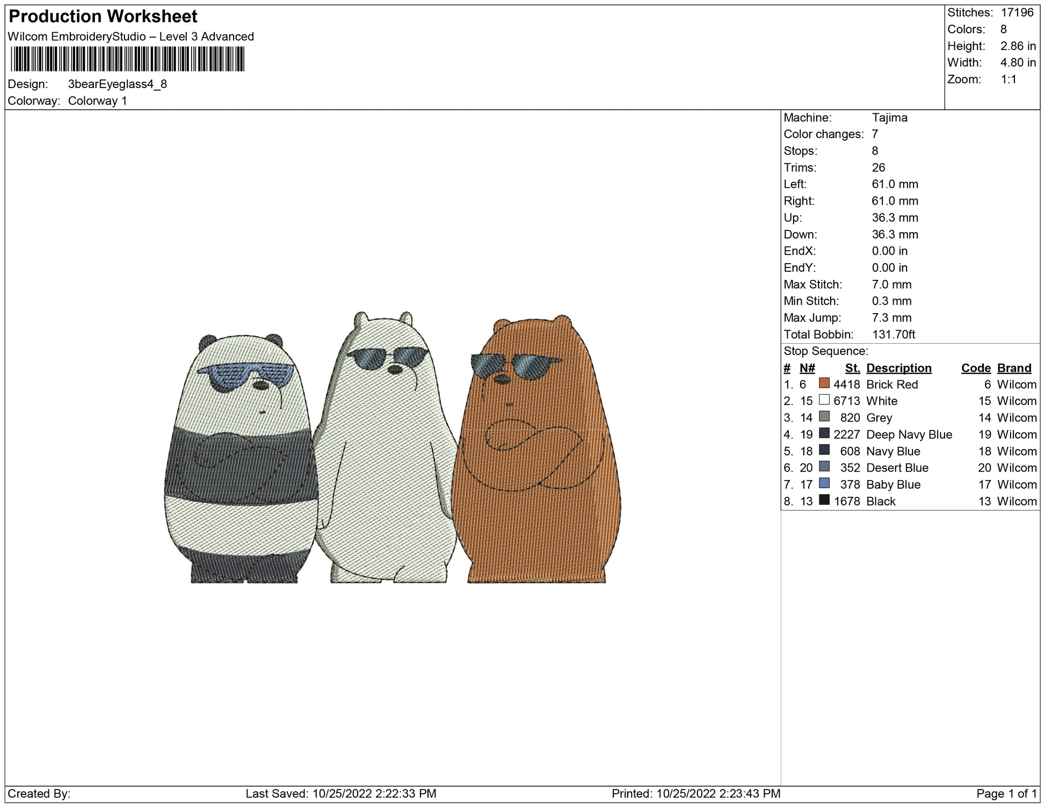
Task: Click the Deep Navy Blue swatch
Action: coord(824,433)
